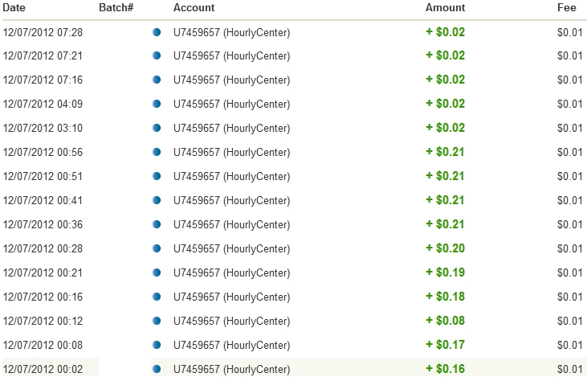Click the blue status dot for 07:16 transaction
This screenshot has width=587, height=377.
(157, 80)
